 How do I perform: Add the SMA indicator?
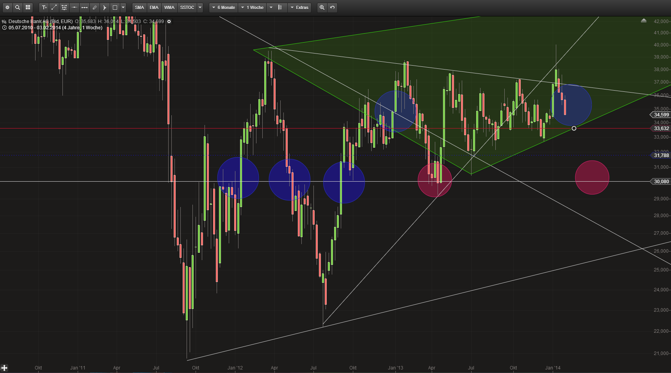139,7
